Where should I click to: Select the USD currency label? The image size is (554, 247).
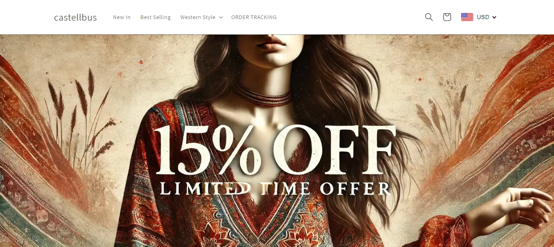pos(483,17)
